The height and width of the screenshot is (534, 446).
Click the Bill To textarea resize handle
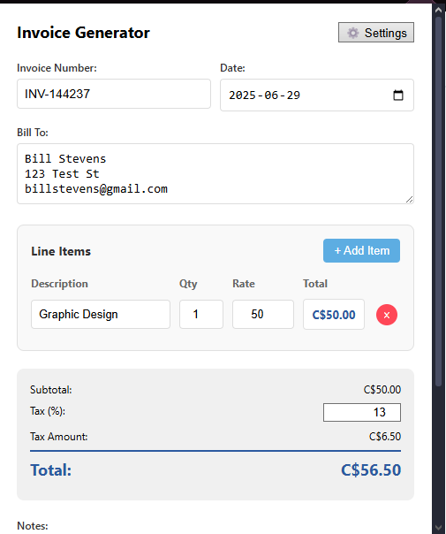pyautogui.click(x=409, y=200)
